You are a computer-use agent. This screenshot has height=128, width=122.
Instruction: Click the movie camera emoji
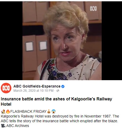tap(3, 126)
